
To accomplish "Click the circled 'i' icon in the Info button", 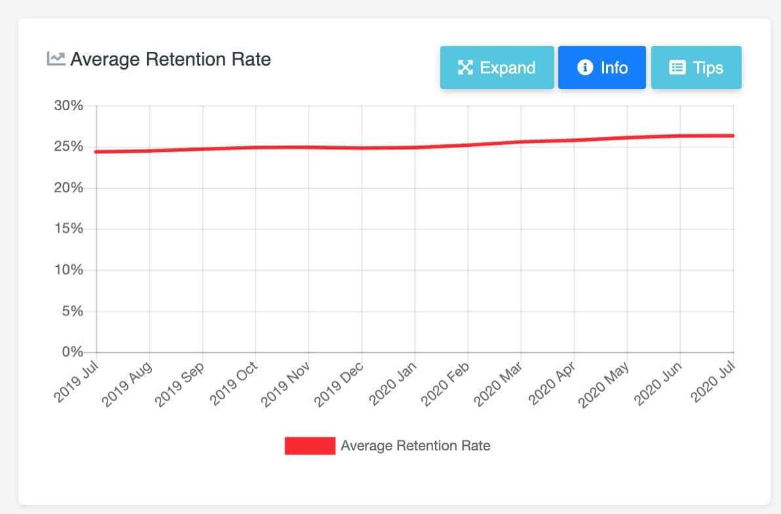I will pos(585,68).
